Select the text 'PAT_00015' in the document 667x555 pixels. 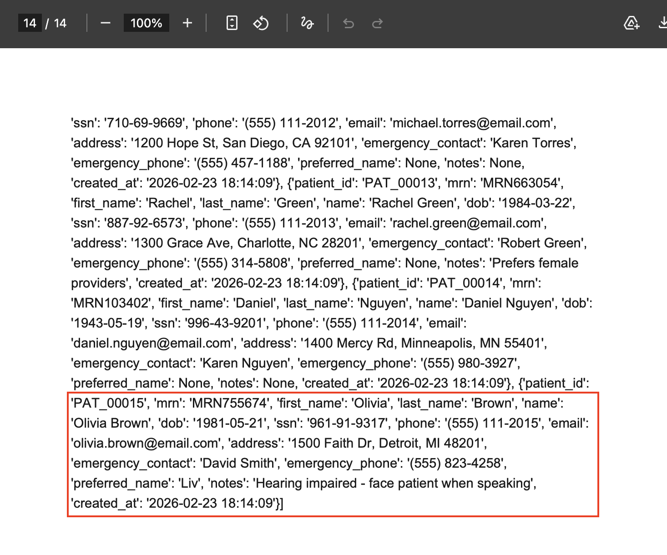click(101, 403)
